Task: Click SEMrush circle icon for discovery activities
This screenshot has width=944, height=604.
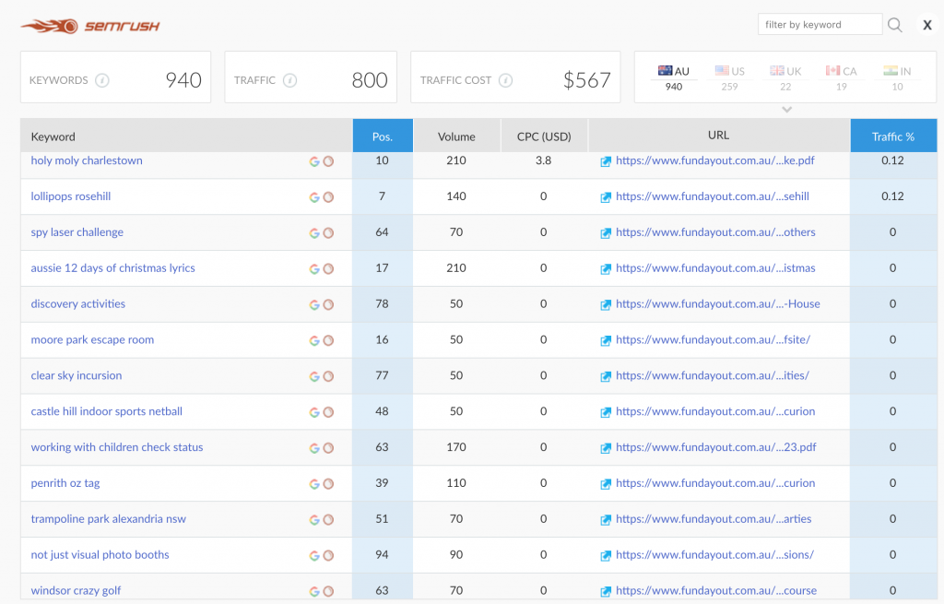Action: tap(328, 304)
